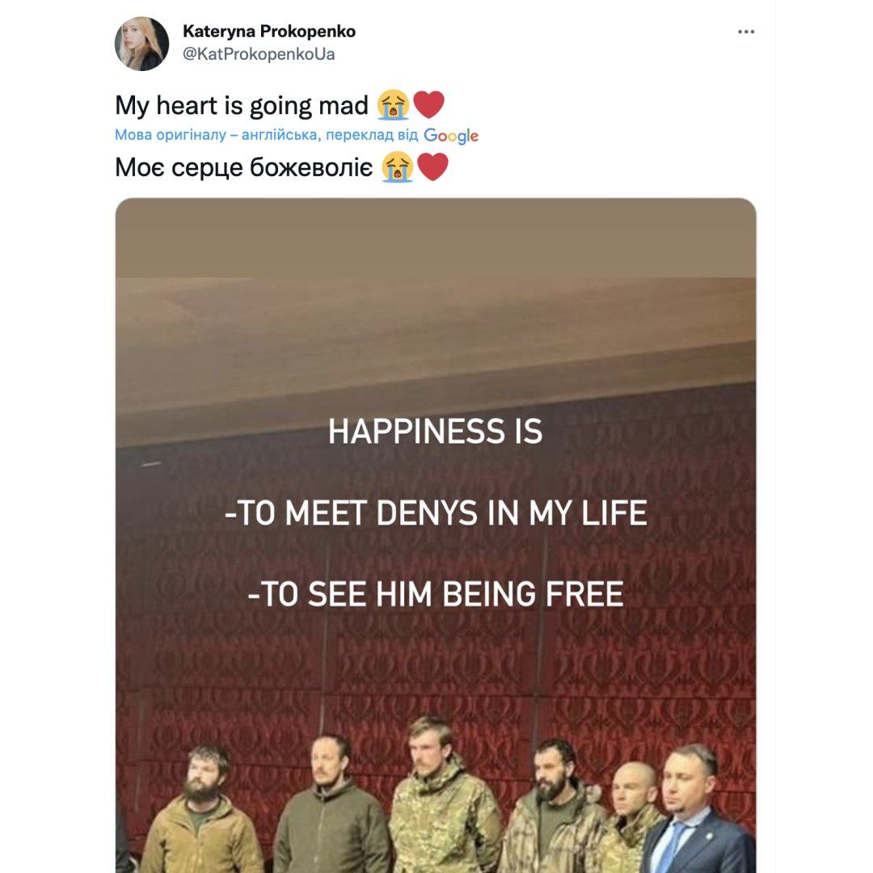Viewport: 873px width, 873px height.
Task: Click the crying emoji in Ukrainian translation
Action: pos(398,167)
